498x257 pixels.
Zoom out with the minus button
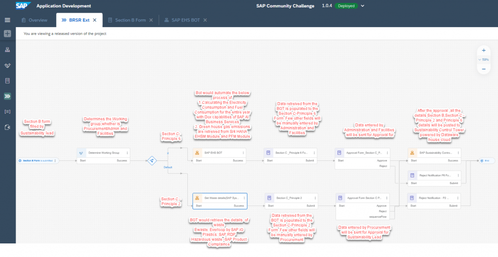click(484, 69)
